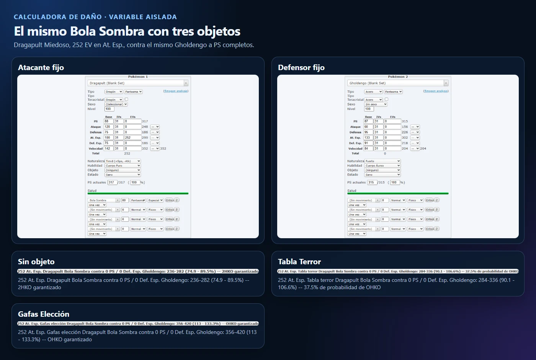Open Dragapult's Fantasma second type dropdown
Image resolution: width=536 pixels, height=360 pixels.
click(133, 92)
